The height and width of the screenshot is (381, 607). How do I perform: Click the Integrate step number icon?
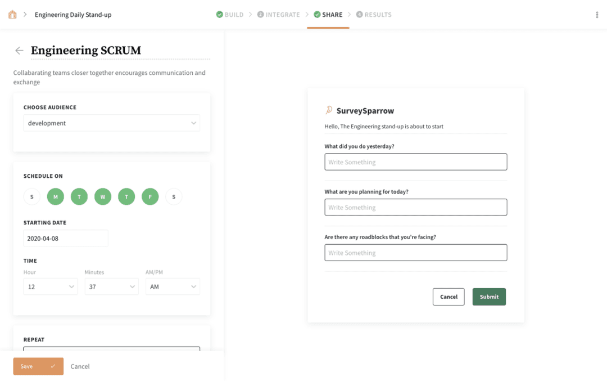point(261,14)
